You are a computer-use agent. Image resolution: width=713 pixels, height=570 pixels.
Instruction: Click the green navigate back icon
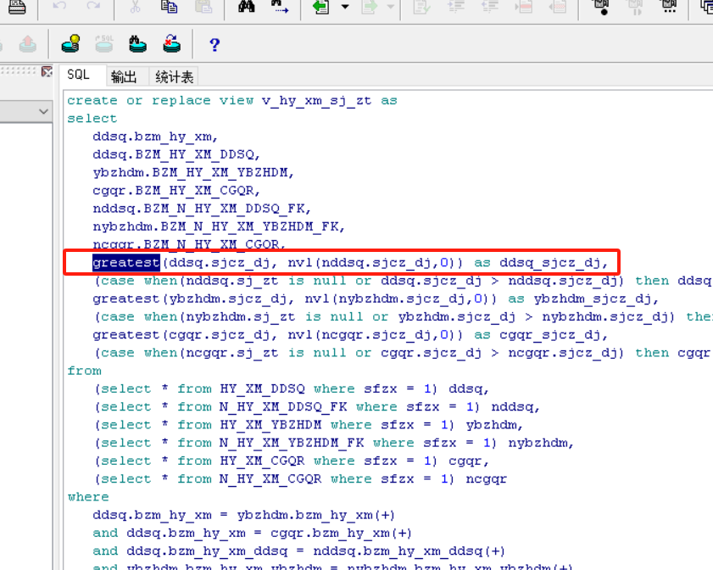pyautogui.click(x=320, y=8)
